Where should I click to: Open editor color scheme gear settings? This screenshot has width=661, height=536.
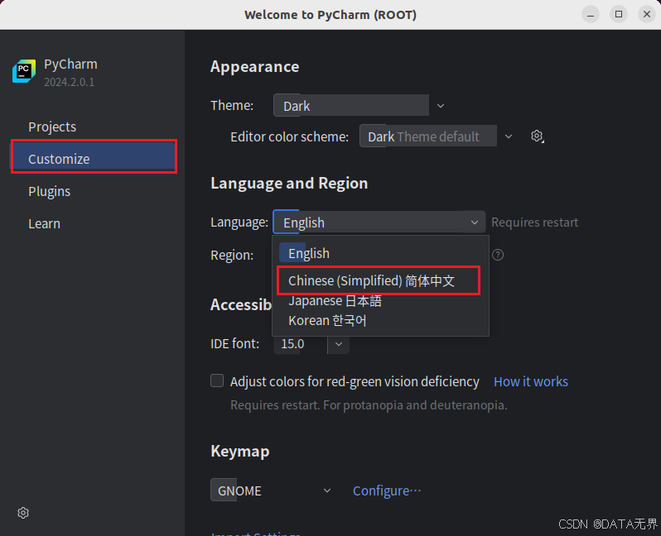coord(537,136)
